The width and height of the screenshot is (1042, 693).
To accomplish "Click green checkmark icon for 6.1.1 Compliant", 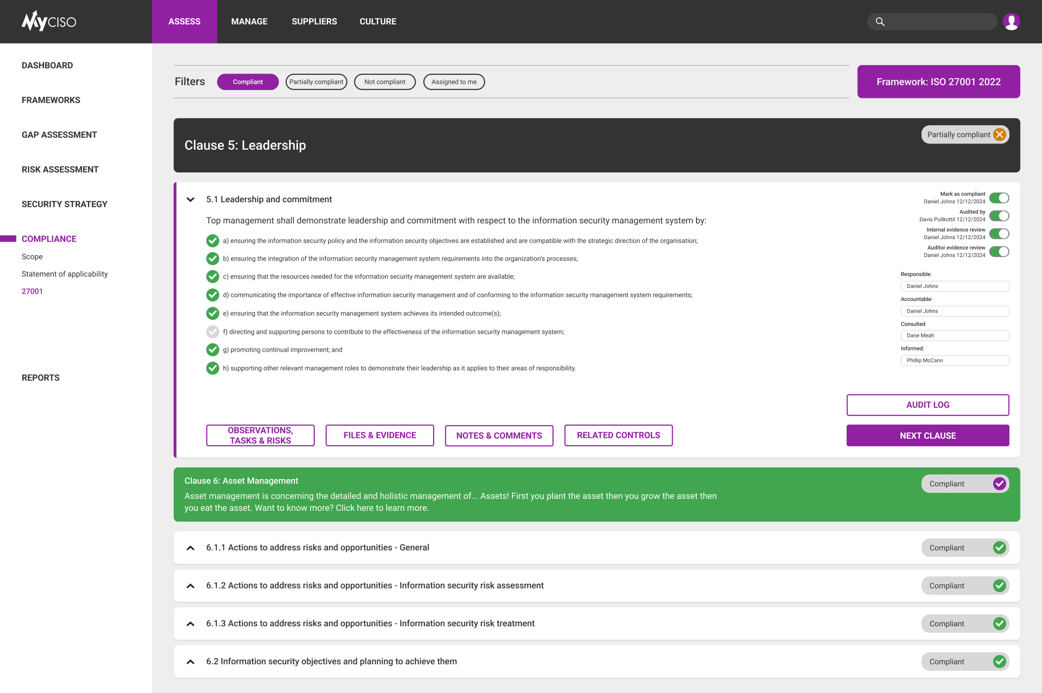I will pos(999,547).
